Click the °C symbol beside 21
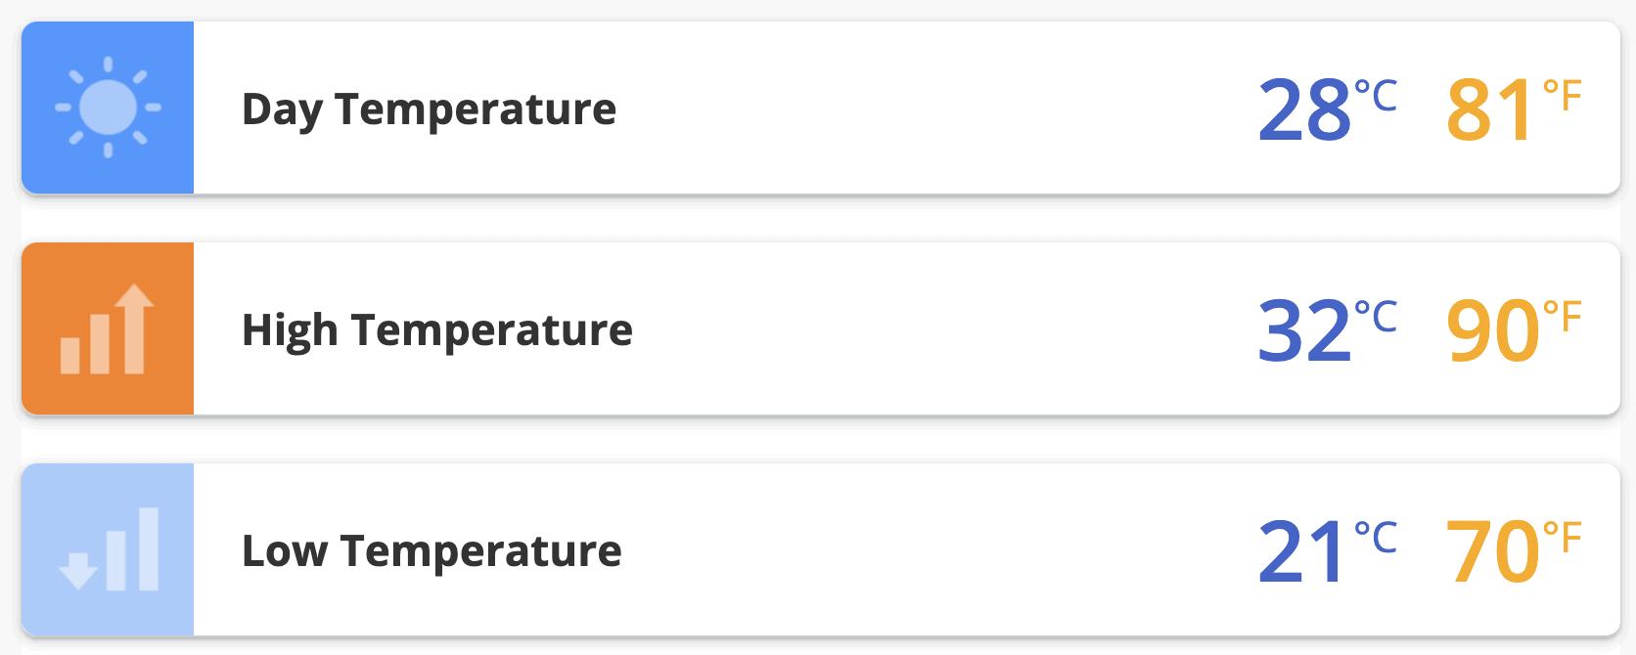1636x655 pixels. click(1376, 538)
